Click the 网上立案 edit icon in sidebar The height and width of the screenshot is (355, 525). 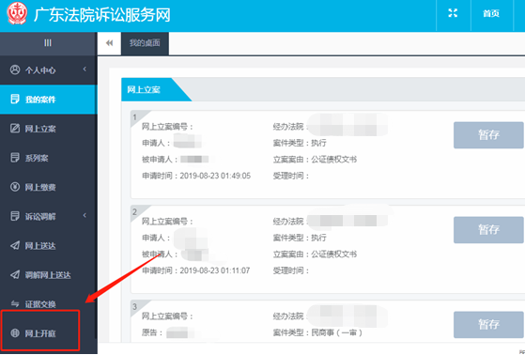pyautogui.click(x=15, y=129)
